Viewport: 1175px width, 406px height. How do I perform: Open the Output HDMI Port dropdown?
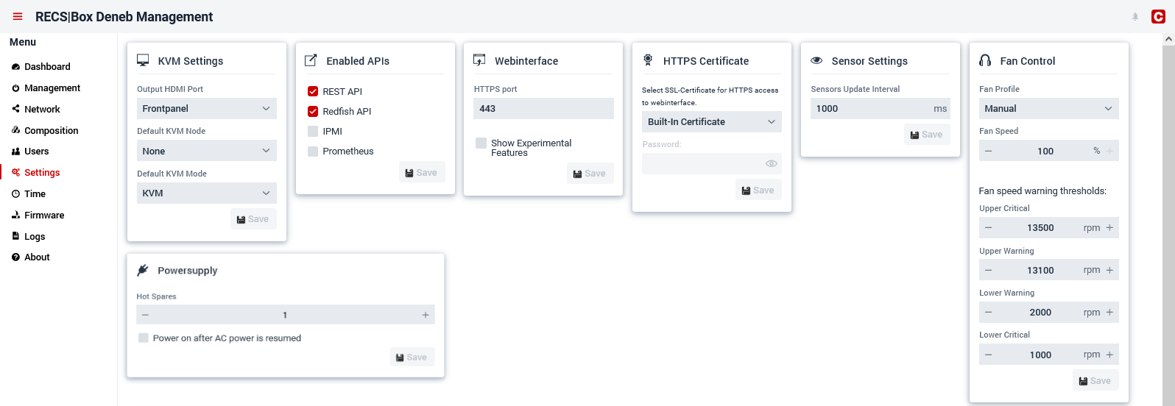click(x=207, y=108)
